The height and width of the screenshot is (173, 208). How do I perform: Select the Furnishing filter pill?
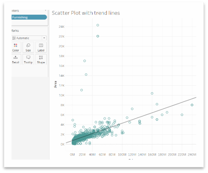[x=29, y=17]
